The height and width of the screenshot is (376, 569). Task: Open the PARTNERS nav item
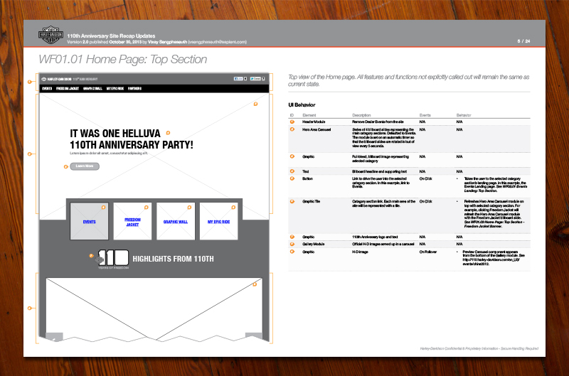pyautogui.click(x=134, y=88)
